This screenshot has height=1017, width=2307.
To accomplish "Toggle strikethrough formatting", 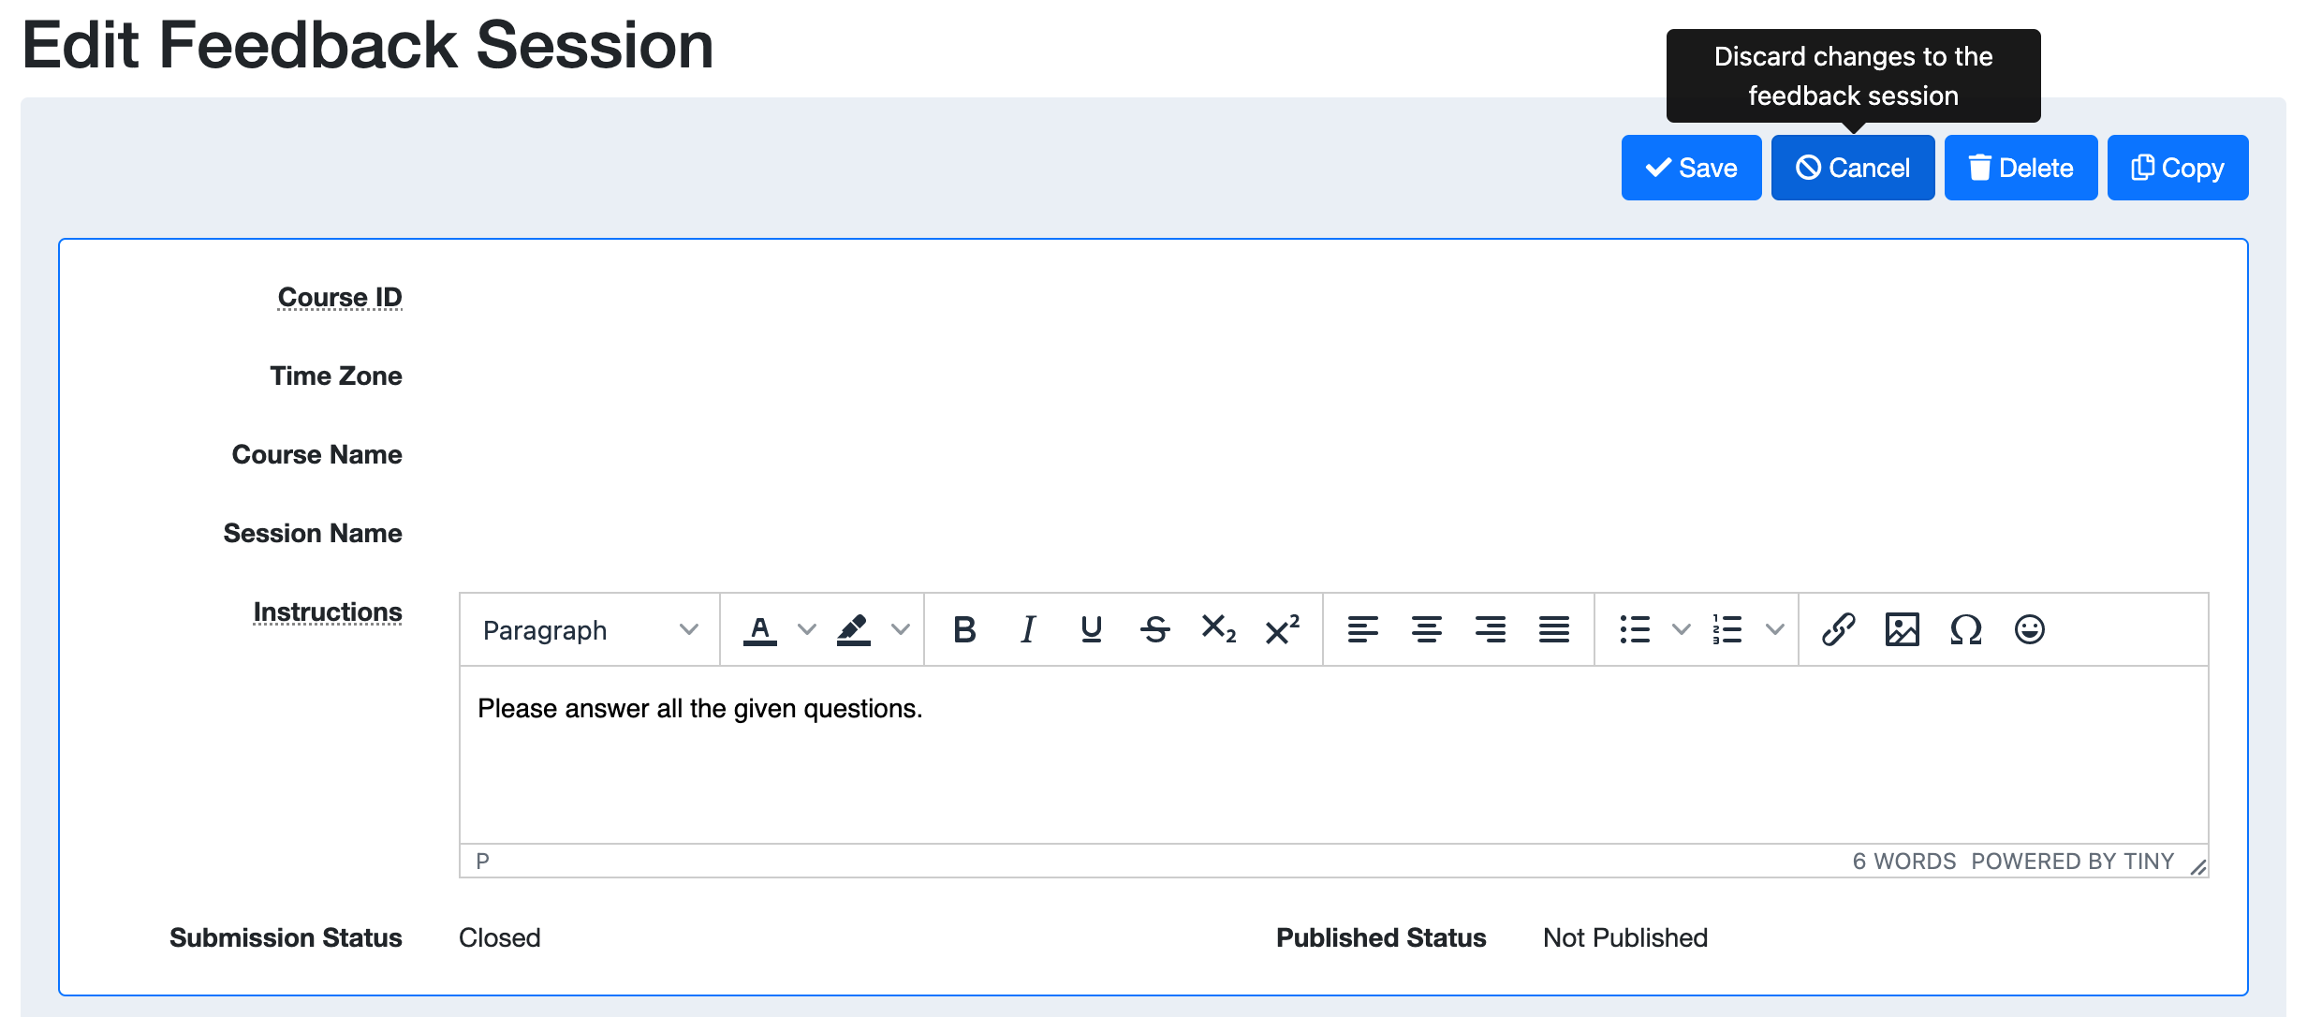I will click(x=1155, y=630).
